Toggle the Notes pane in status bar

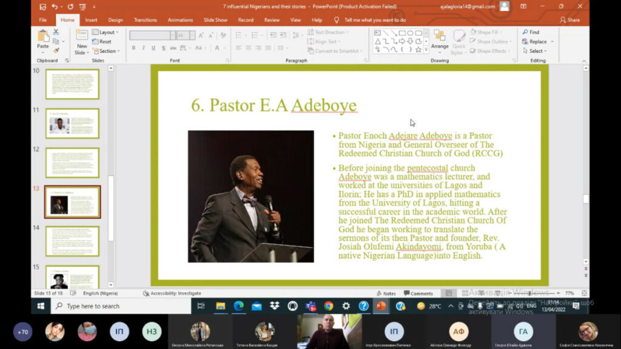pyautogui.click(x=386, y=293)
